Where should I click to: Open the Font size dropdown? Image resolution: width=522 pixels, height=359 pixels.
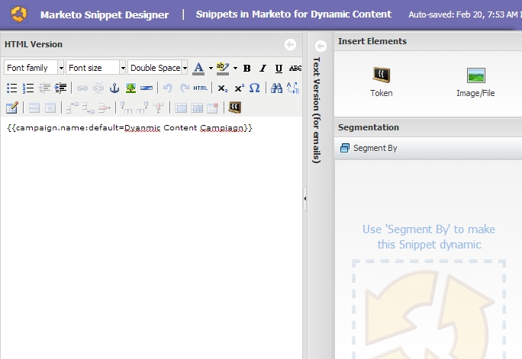click(x=96, y=68)
